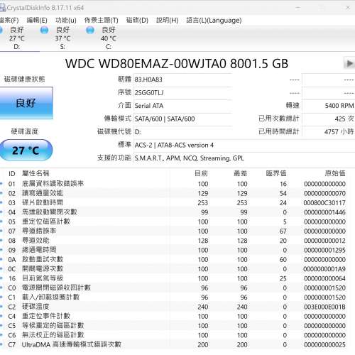
Task: Open the 語言(L)(Language) menu
Action: pos(214,21)
